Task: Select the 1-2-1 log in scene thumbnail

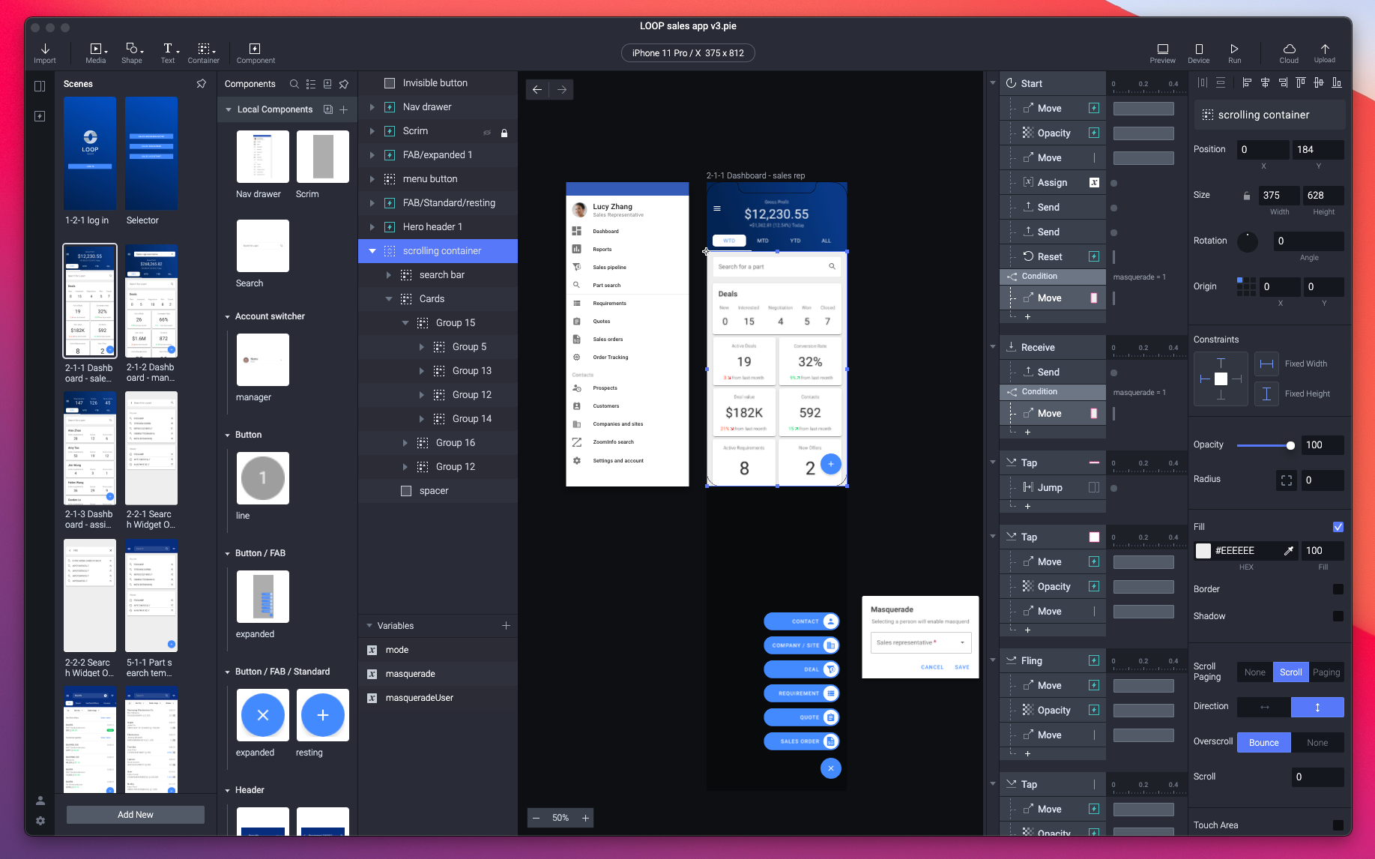Action: [x=90, y=154]
